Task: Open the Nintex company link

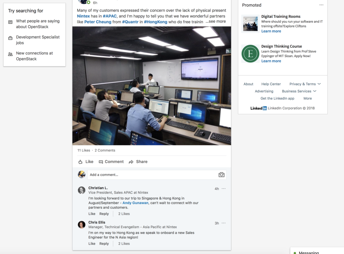Action: click(83, 16)
